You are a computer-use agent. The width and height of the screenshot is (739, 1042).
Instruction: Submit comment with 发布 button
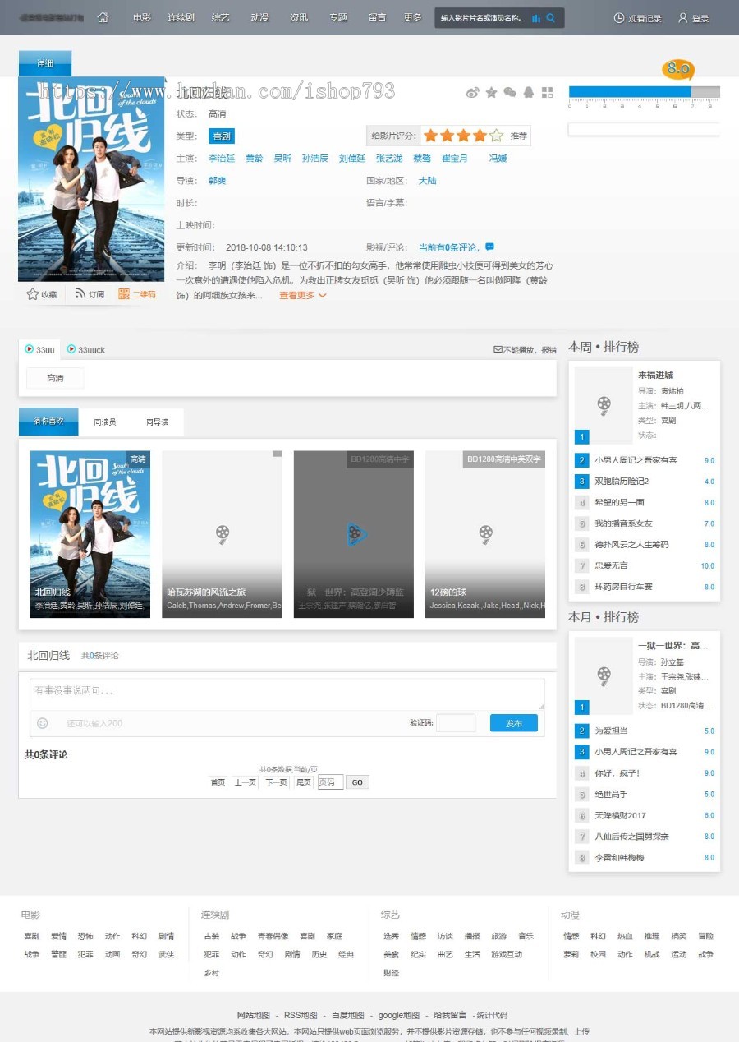(x=514, y=723)
